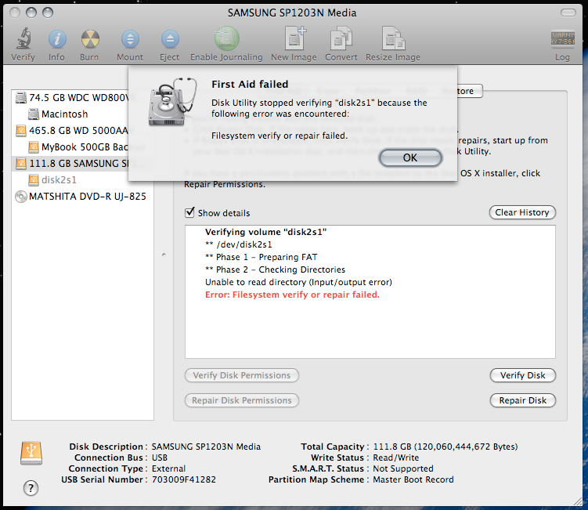Viewport: 588px width, 510px height.
Task: Click the Repair Disk button
Action: 522,400
